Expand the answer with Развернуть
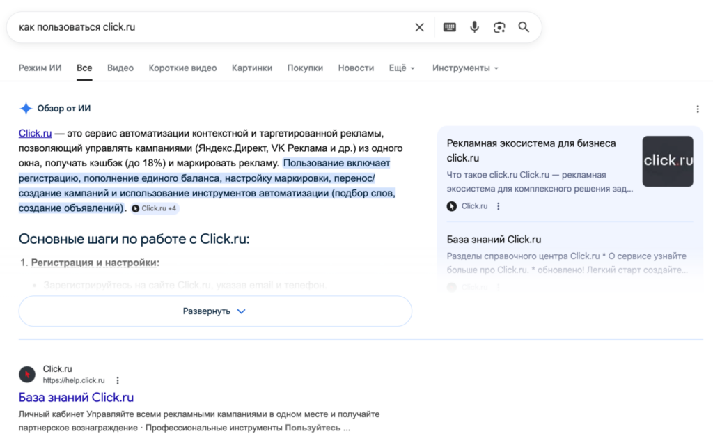 click(x=214, y=311)
